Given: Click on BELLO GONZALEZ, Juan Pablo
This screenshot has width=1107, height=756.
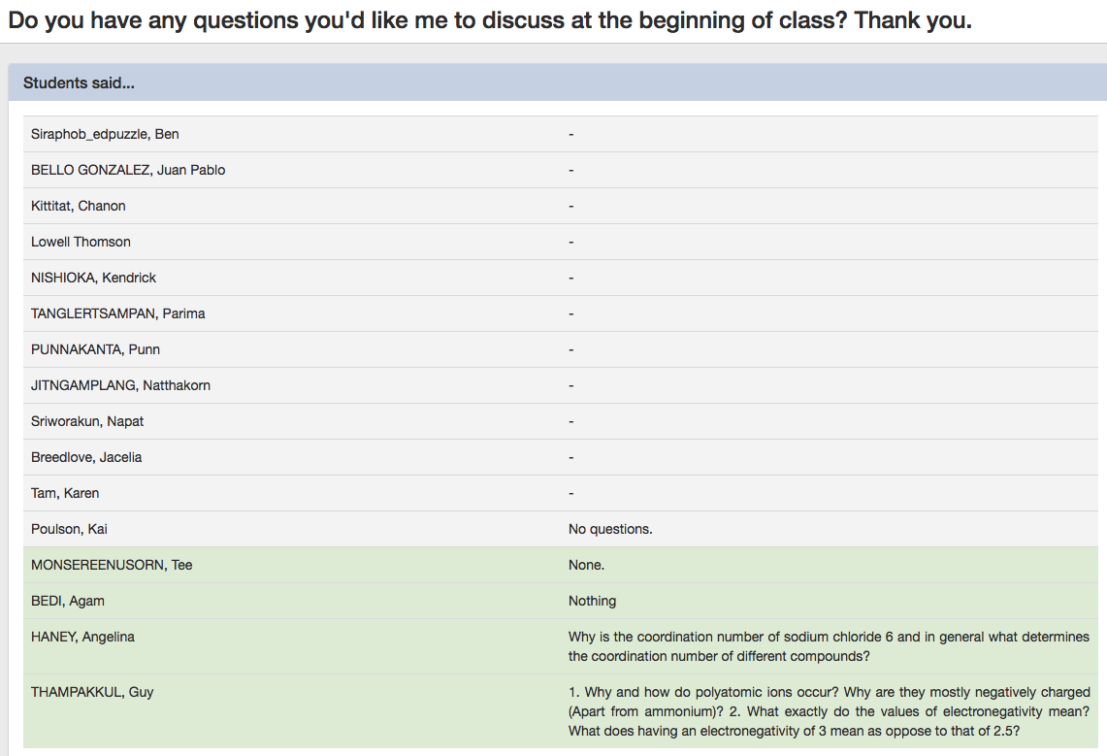Looking at the screenshot, I should pos(128,170).
